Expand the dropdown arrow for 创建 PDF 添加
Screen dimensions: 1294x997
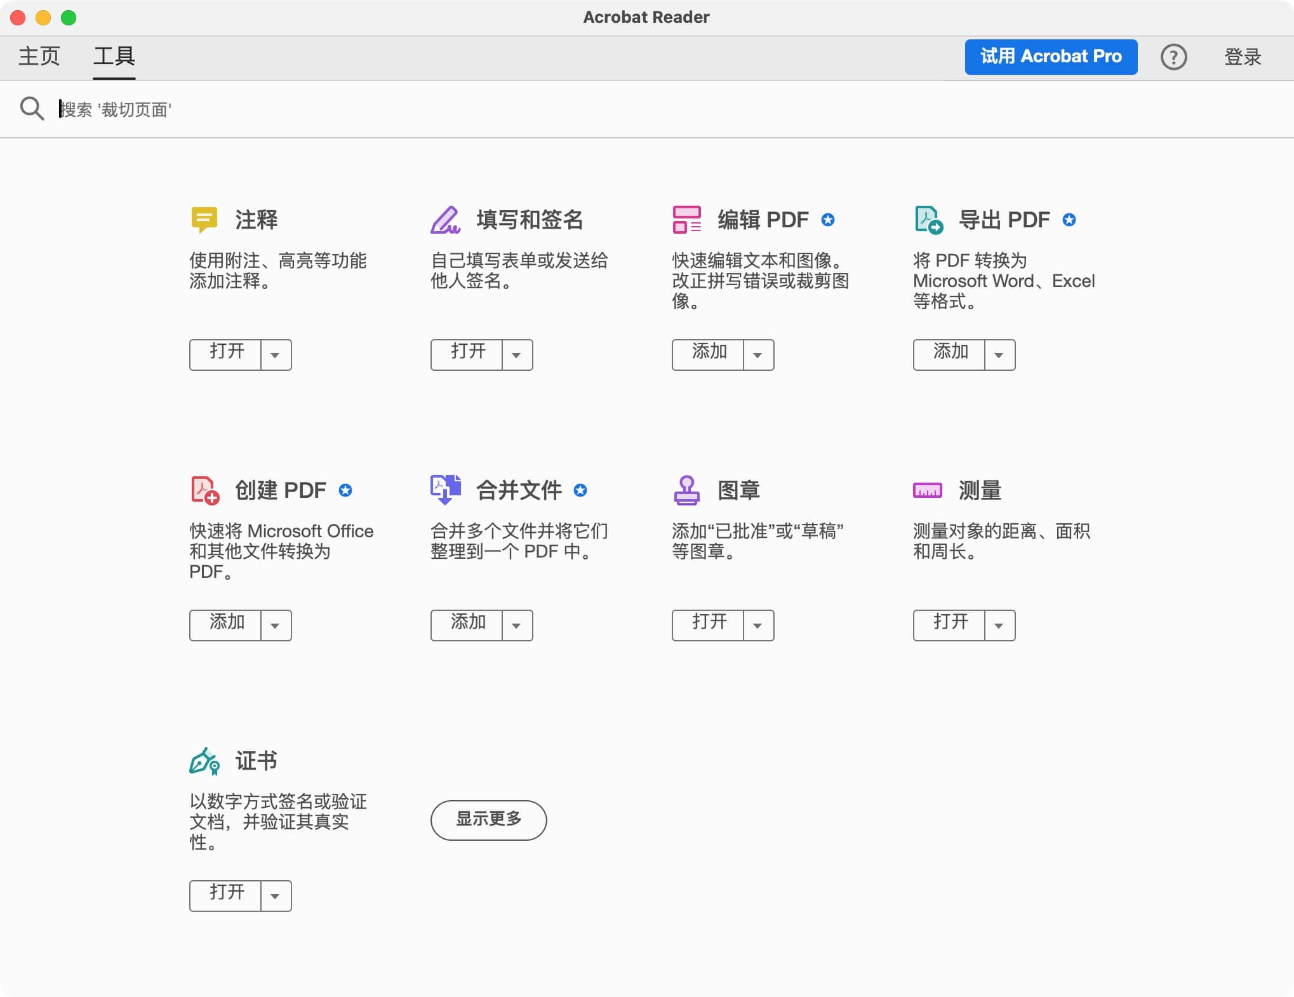[x=276, y=626]
